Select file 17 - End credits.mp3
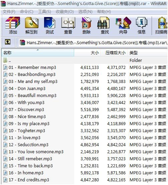168x185 pixels. point(85,180)
